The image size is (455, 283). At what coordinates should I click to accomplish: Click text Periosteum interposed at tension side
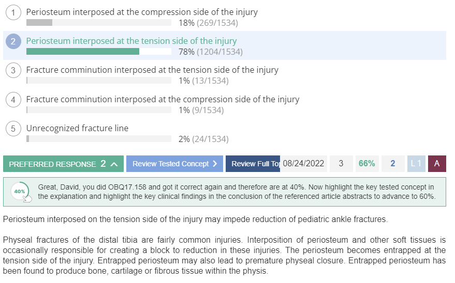(x=131, y=41)
